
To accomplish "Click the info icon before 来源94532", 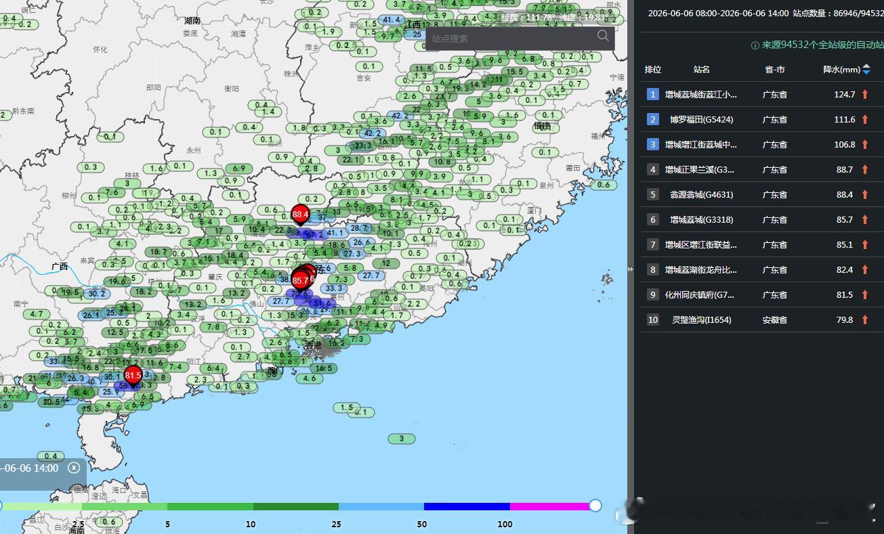I will [x=755, y=45].
